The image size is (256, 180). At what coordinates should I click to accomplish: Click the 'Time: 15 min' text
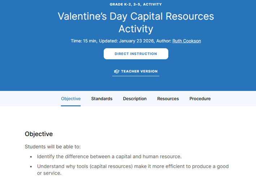pos(83,41)
